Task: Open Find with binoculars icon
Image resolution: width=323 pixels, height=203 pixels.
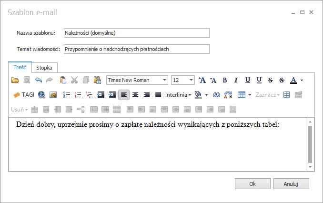Action: pyautogui.click(x=216, y=95)
